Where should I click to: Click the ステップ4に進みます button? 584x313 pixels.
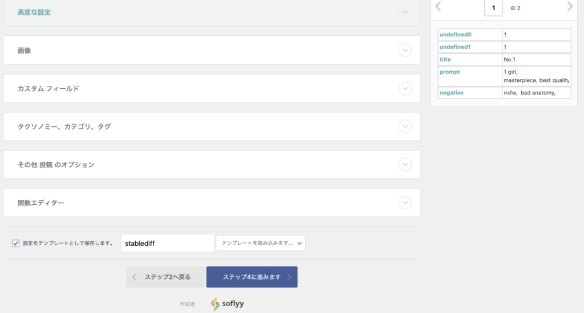point(252,277)
